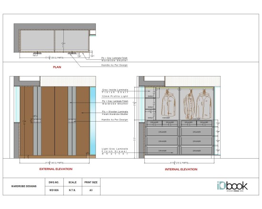Screen dimensions: 262x209
Task: Click the WD1026 drawing number cell
Action: tap(54, 190)
